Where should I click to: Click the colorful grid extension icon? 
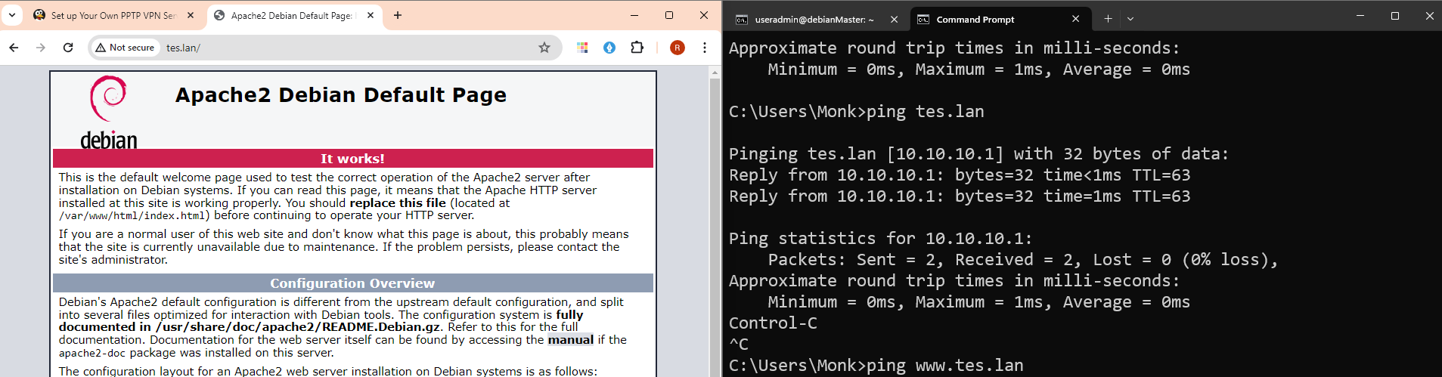click(582, 48)
